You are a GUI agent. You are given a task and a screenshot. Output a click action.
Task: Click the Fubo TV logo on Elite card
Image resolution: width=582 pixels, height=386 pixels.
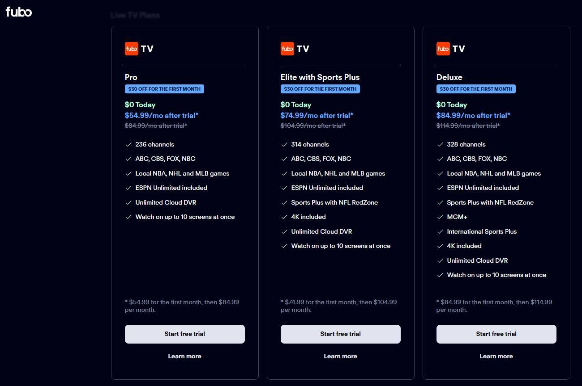coord(295,49)
